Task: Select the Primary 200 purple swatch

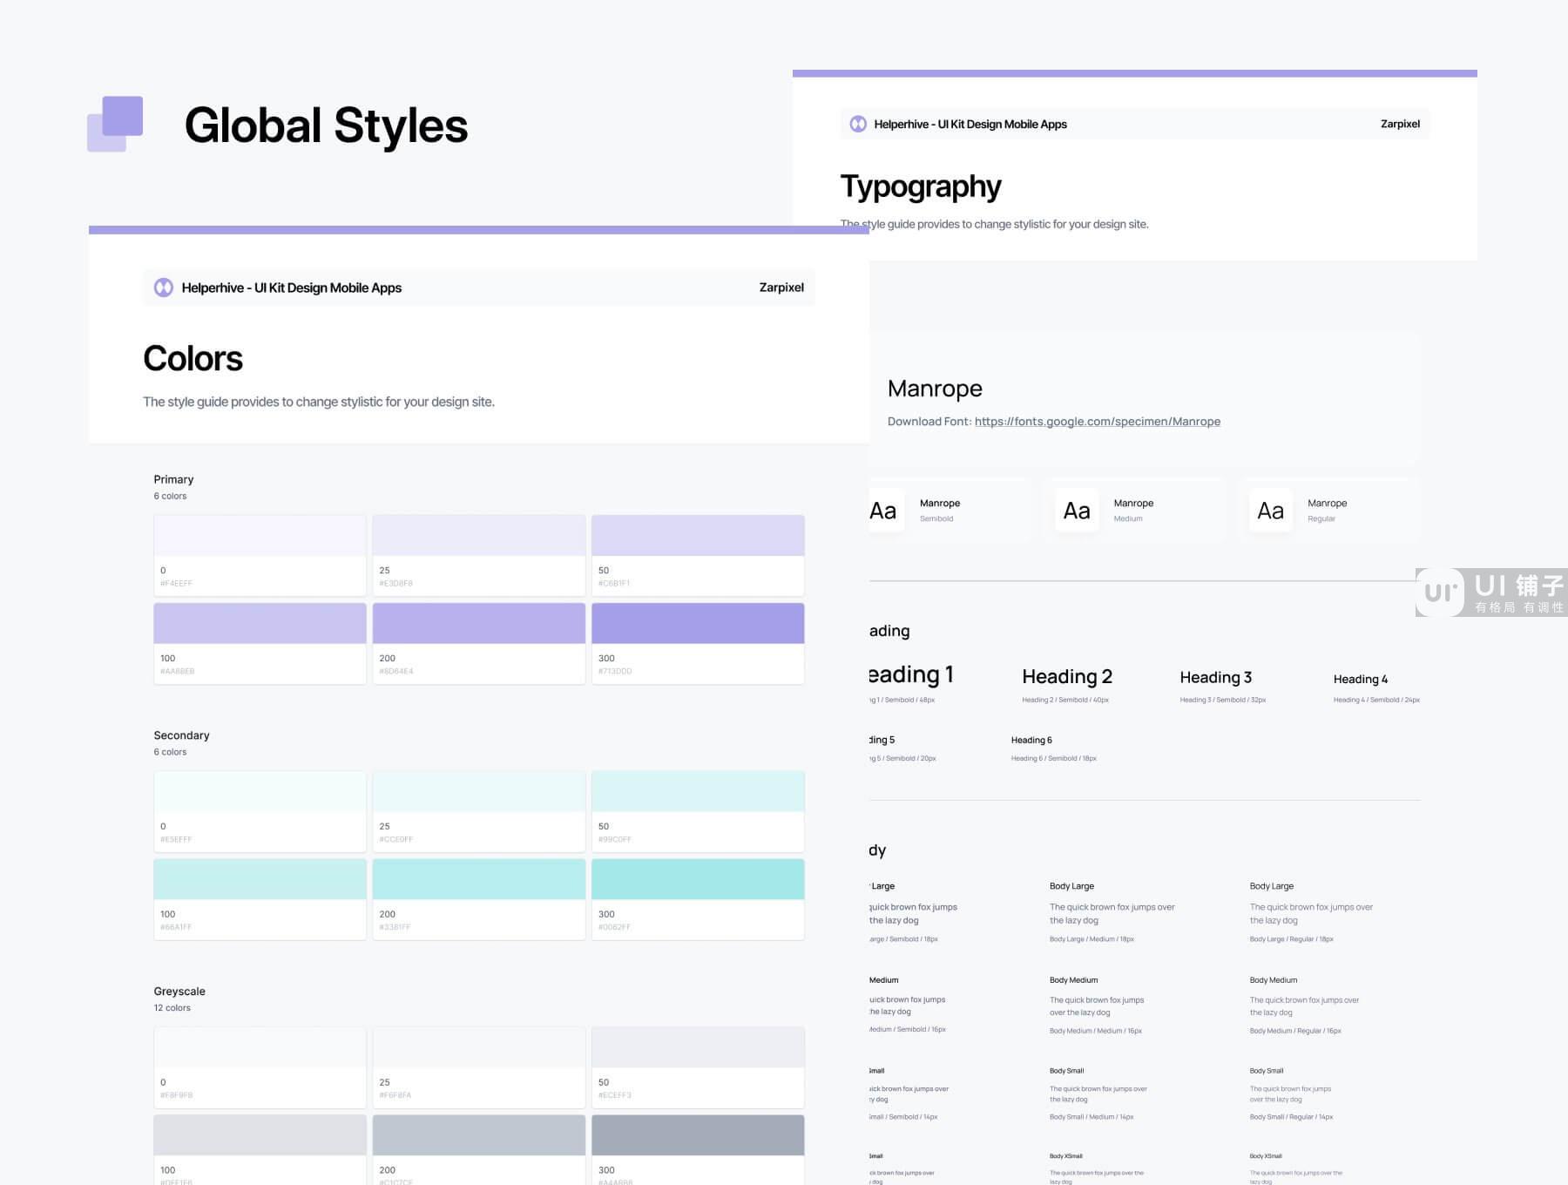Action: click(479, 643)
